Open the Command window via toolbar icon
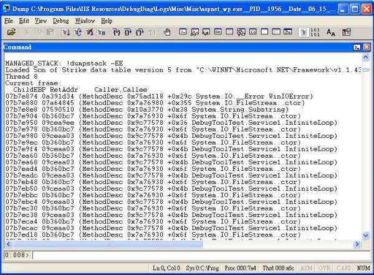This screenshot has width=374, height=275. (x=184, y=32)
